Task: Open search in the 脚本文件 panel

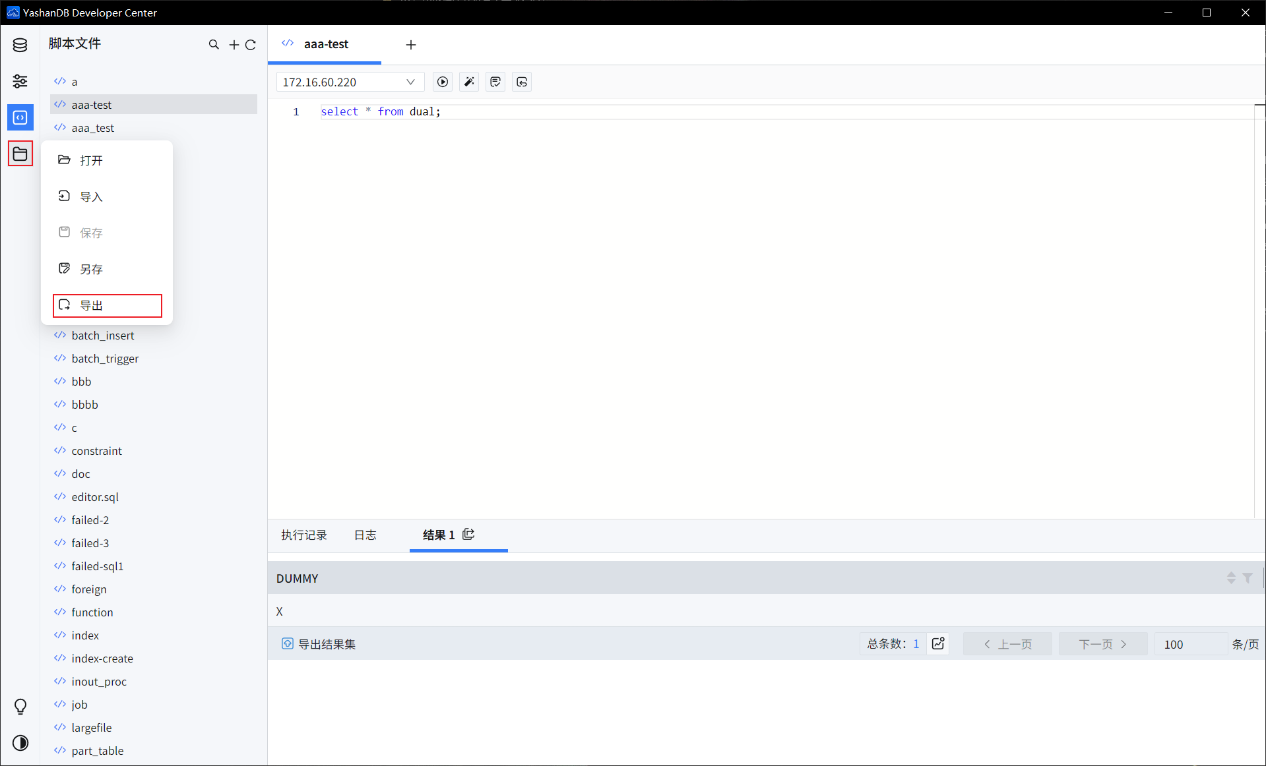Action: pyautogui.click(x=214, y=44)
